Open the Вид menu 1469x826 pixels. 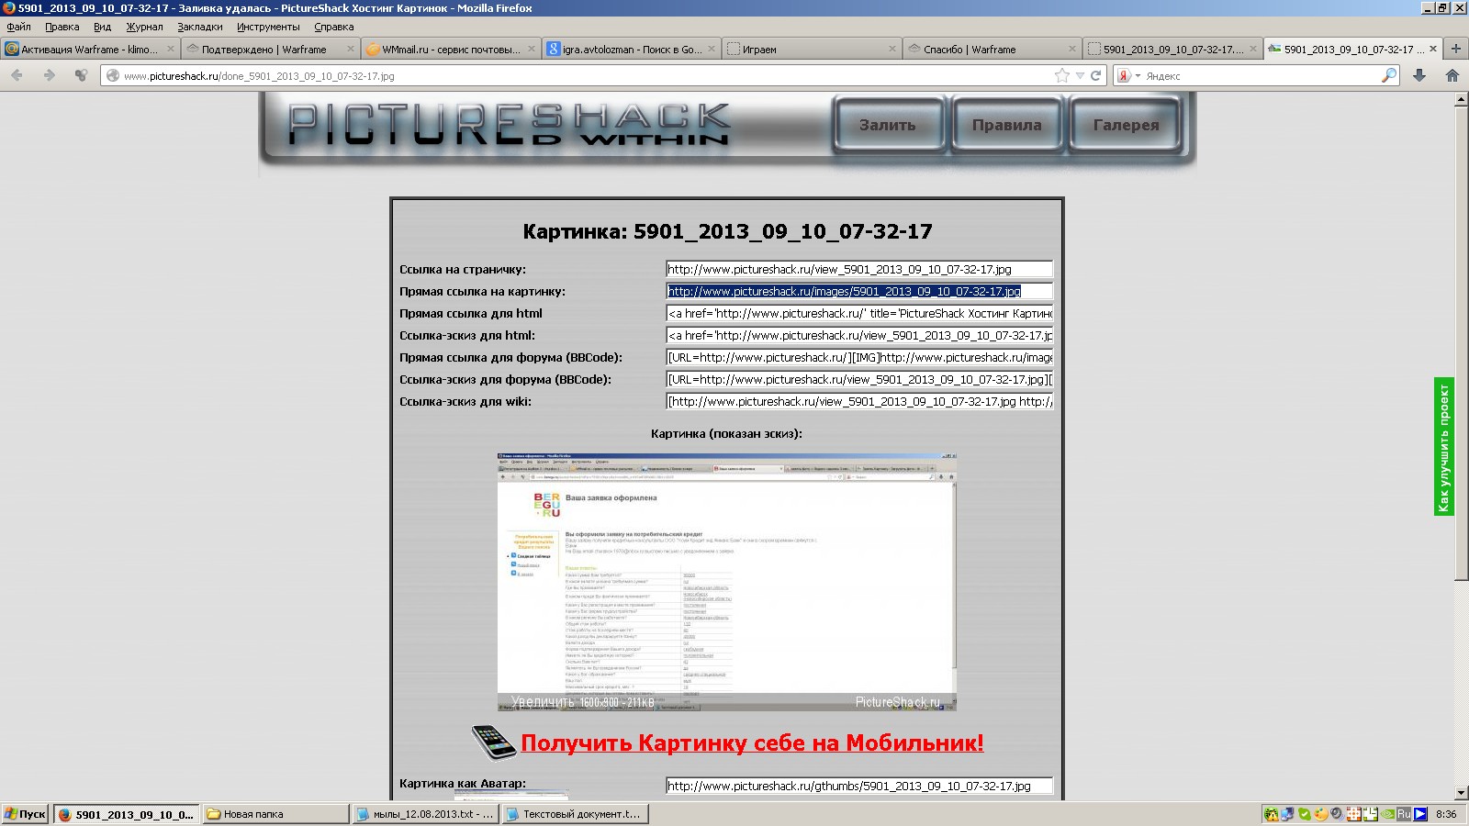(x=102, y=27)
